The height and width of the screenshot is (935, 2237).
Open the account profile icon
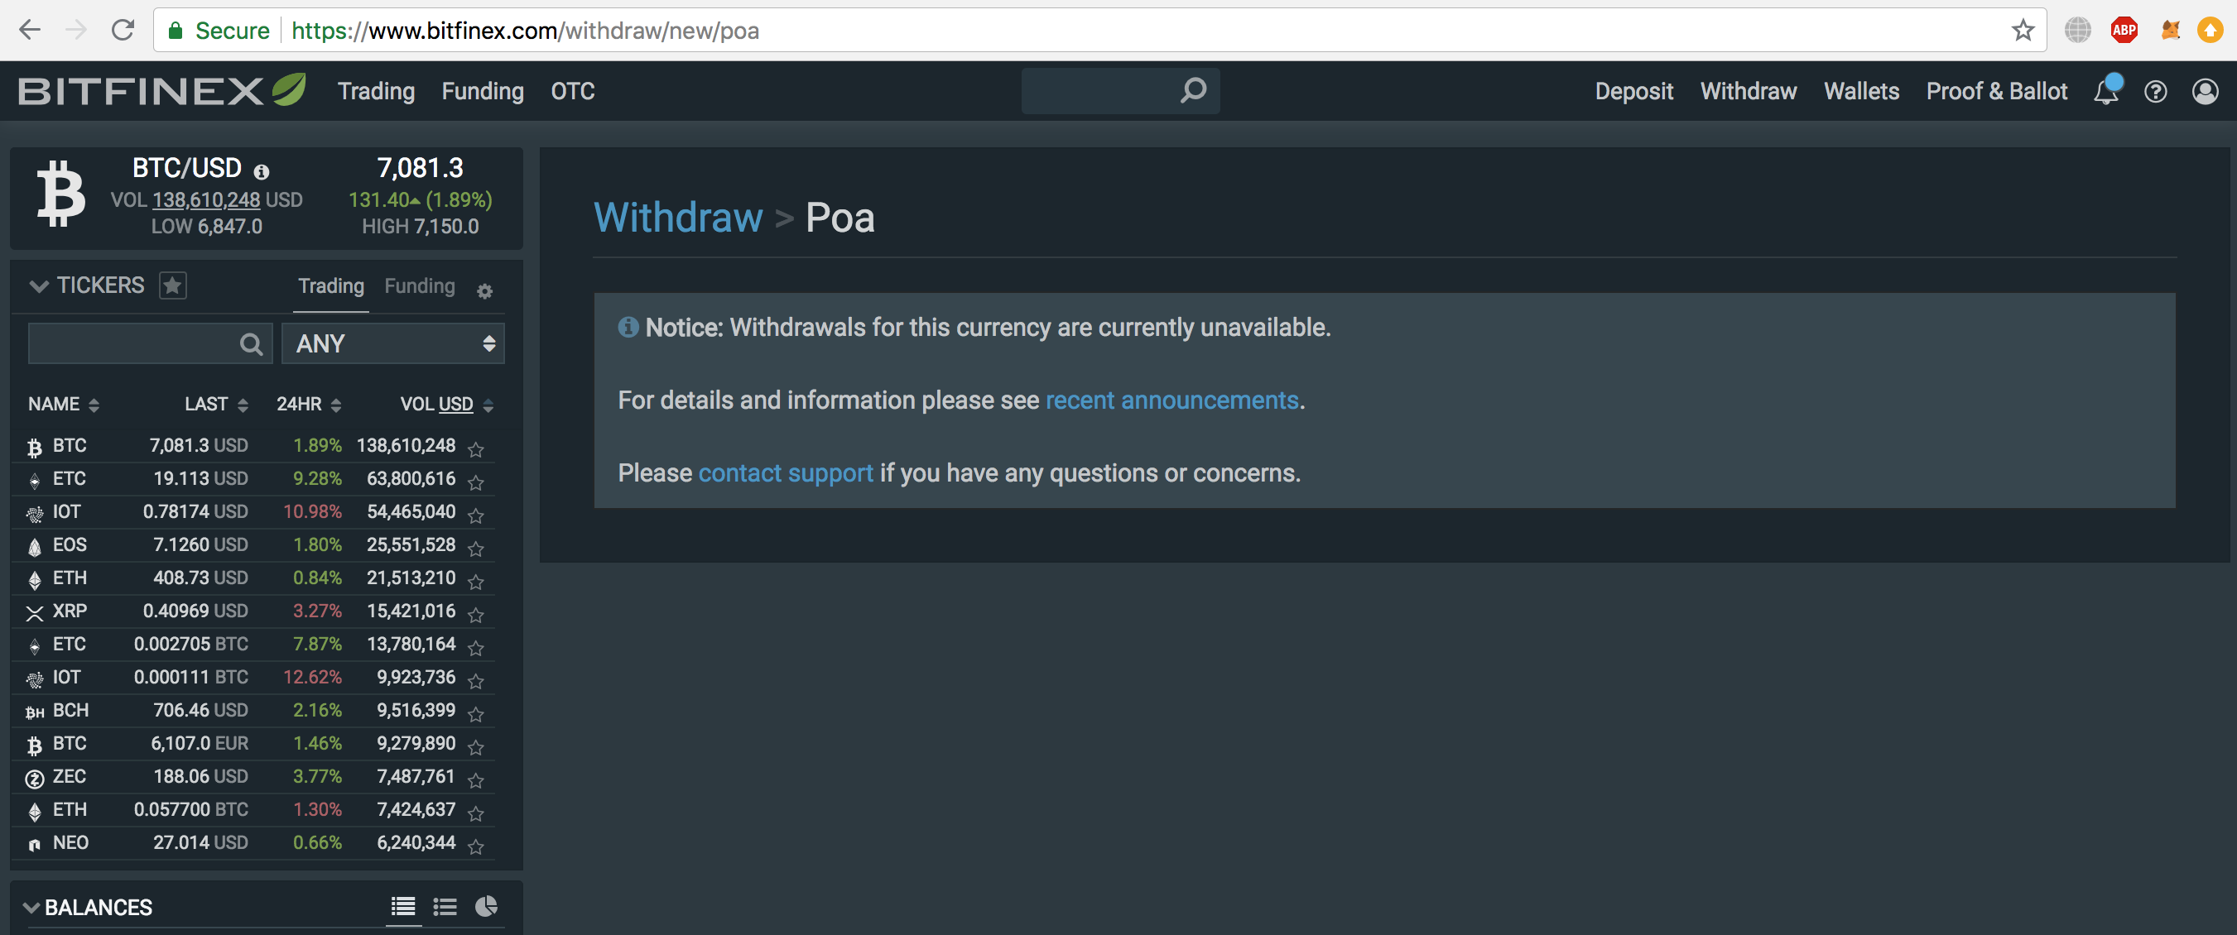pyautogui.click(x=2206, y=91)
